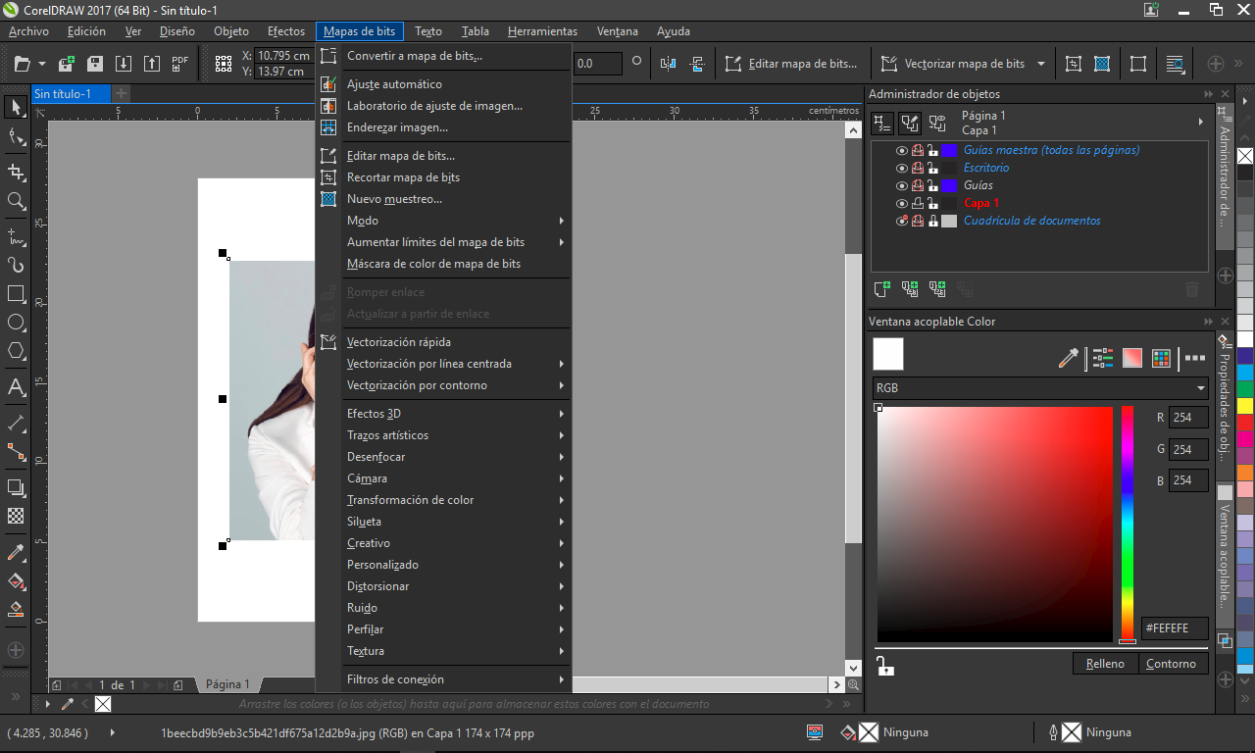Image resolution: width=1255 pixels, height=753 pixels.
Task: Toggle lock on Capa 1 layer
Action: (x=933, y=203)
